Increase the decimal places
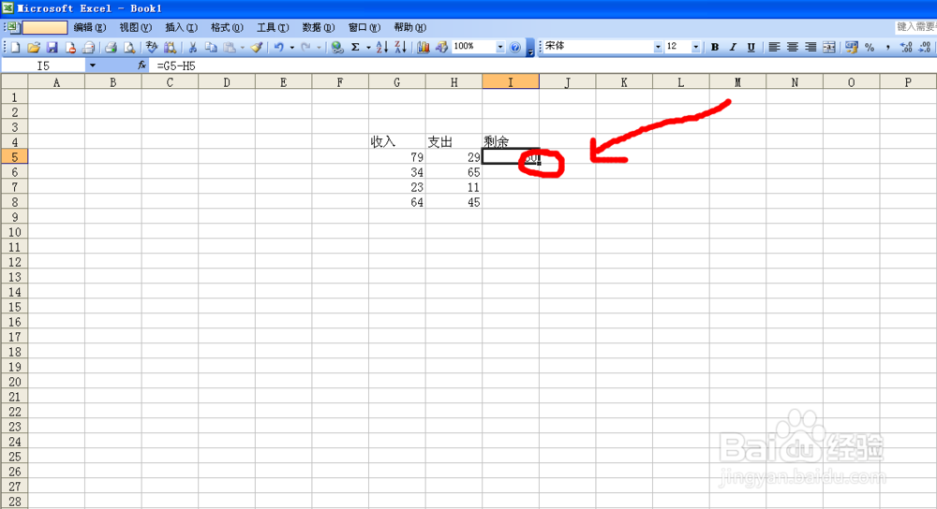This screenshot has height=509, width=937. pos(906,47)
